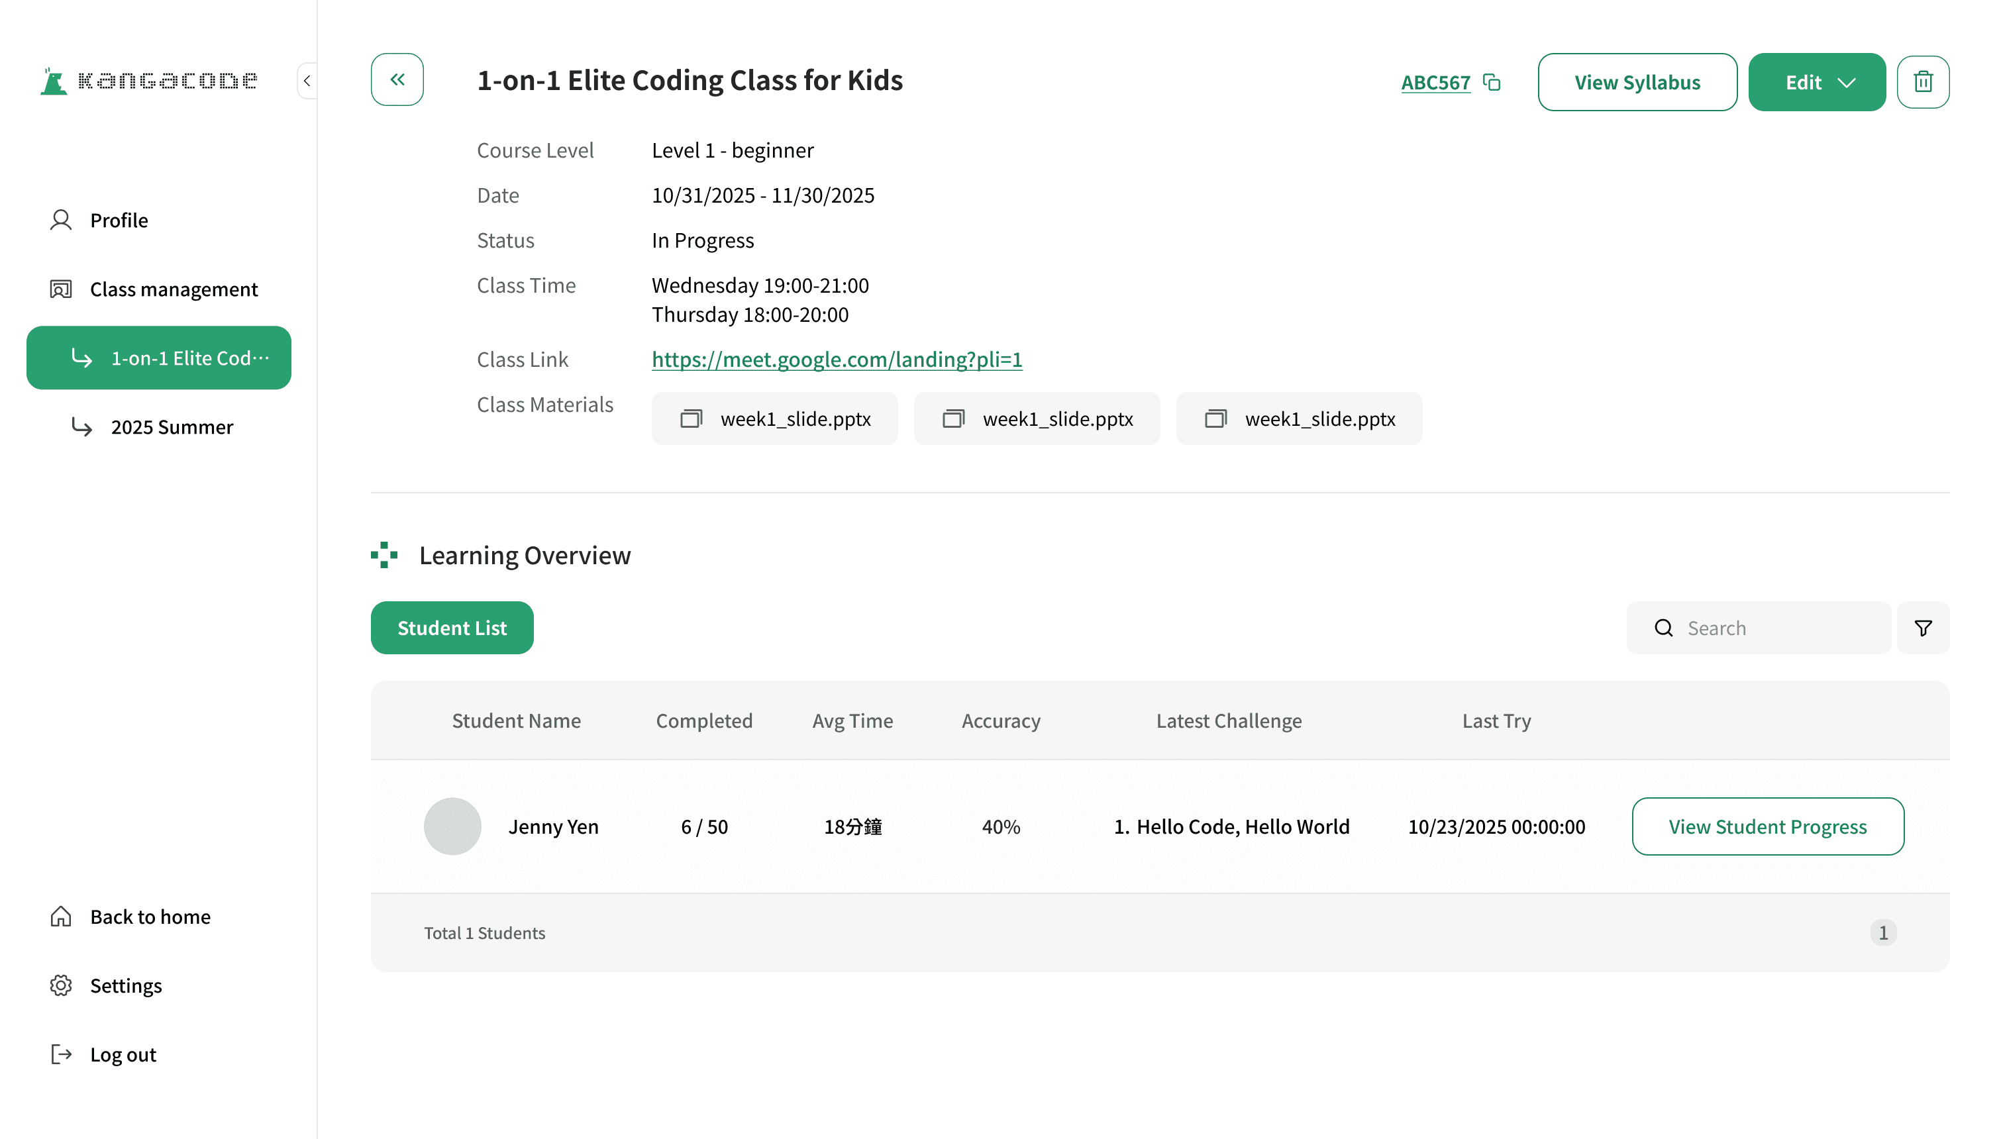Open the Google Meet class link
2003x1139 pixels.
[837, 360]
